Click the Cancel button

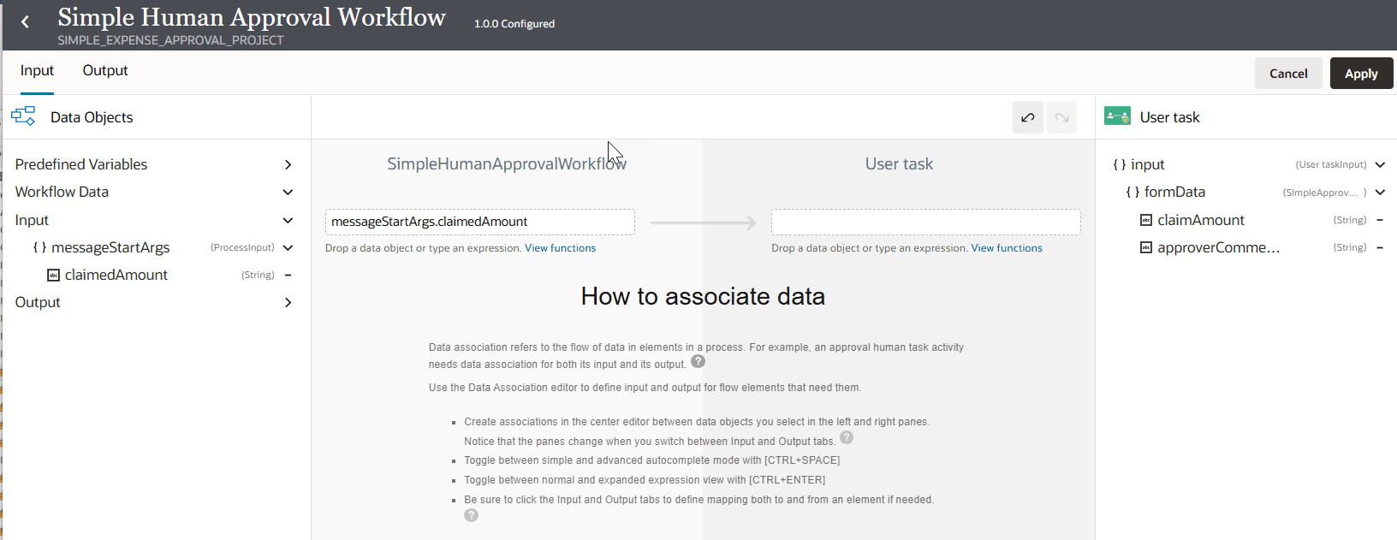click(1287, 74)
